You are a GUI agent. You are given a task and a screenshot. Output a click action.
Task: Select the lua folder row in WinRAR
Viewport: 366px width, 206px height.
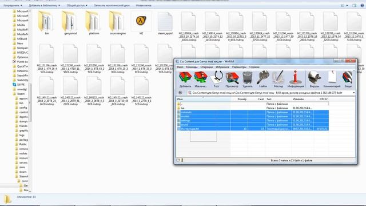[x=253, y=108]
